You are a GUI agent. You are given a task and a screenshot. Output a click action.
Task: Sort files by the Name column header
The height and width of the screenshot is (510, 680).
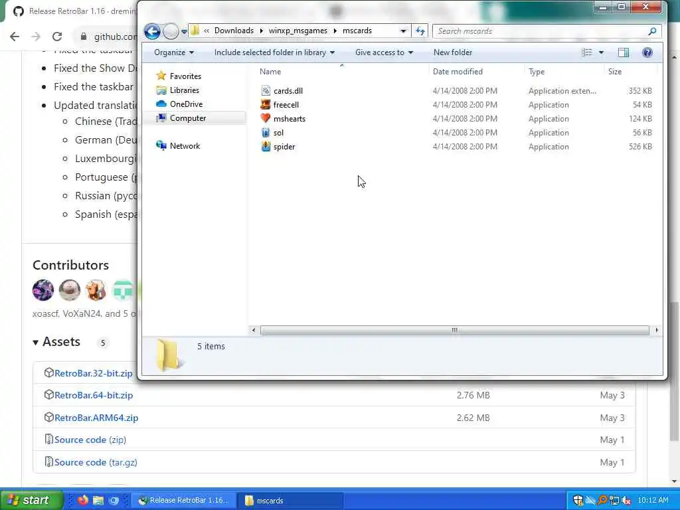point(270,72)
